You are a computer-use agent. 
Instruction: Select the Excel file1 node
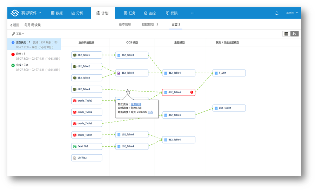click(87, 146)
